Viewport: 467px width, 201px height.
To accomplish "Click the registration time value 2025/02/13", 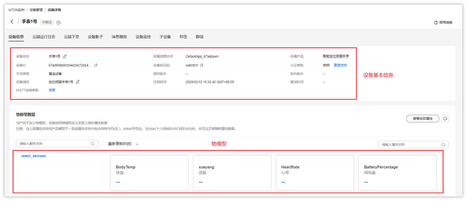I will pyautogui.click(x=210, y=82).
